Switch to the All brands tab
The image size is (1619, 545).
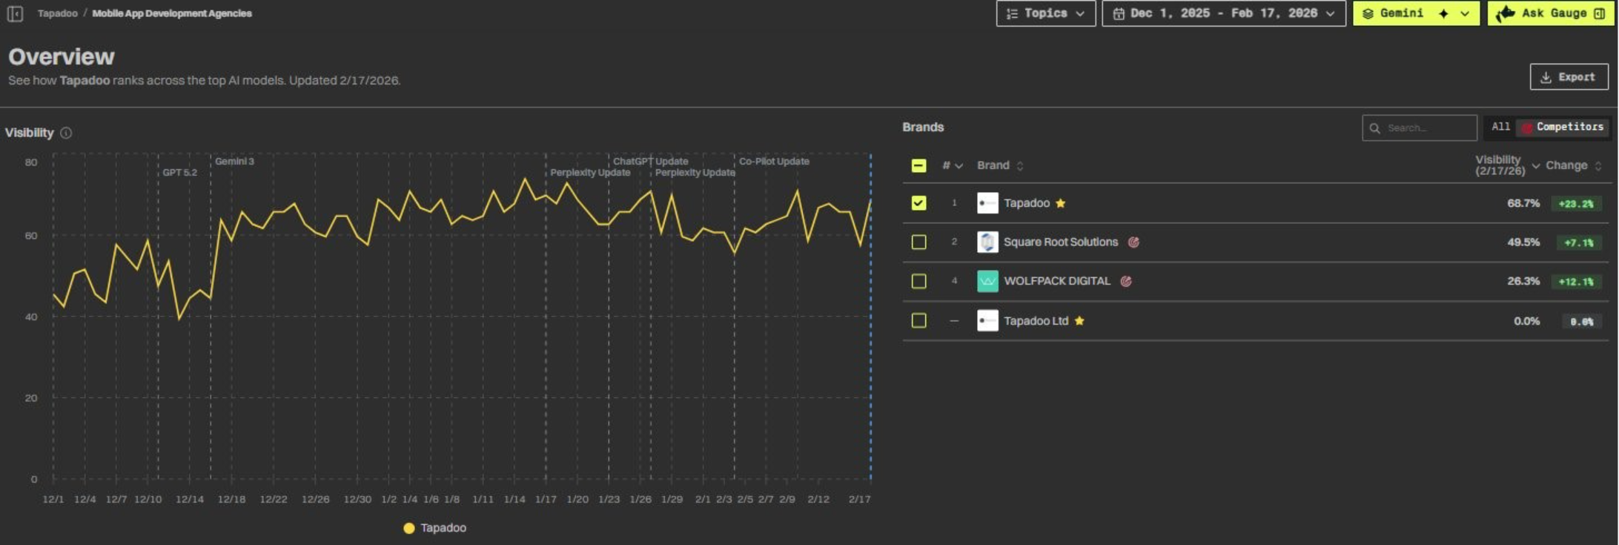[1500, 127]
